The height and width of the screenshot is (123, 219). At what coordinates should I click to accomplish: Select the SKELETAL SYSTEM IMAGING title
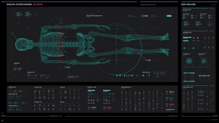[x=19, y=4]
